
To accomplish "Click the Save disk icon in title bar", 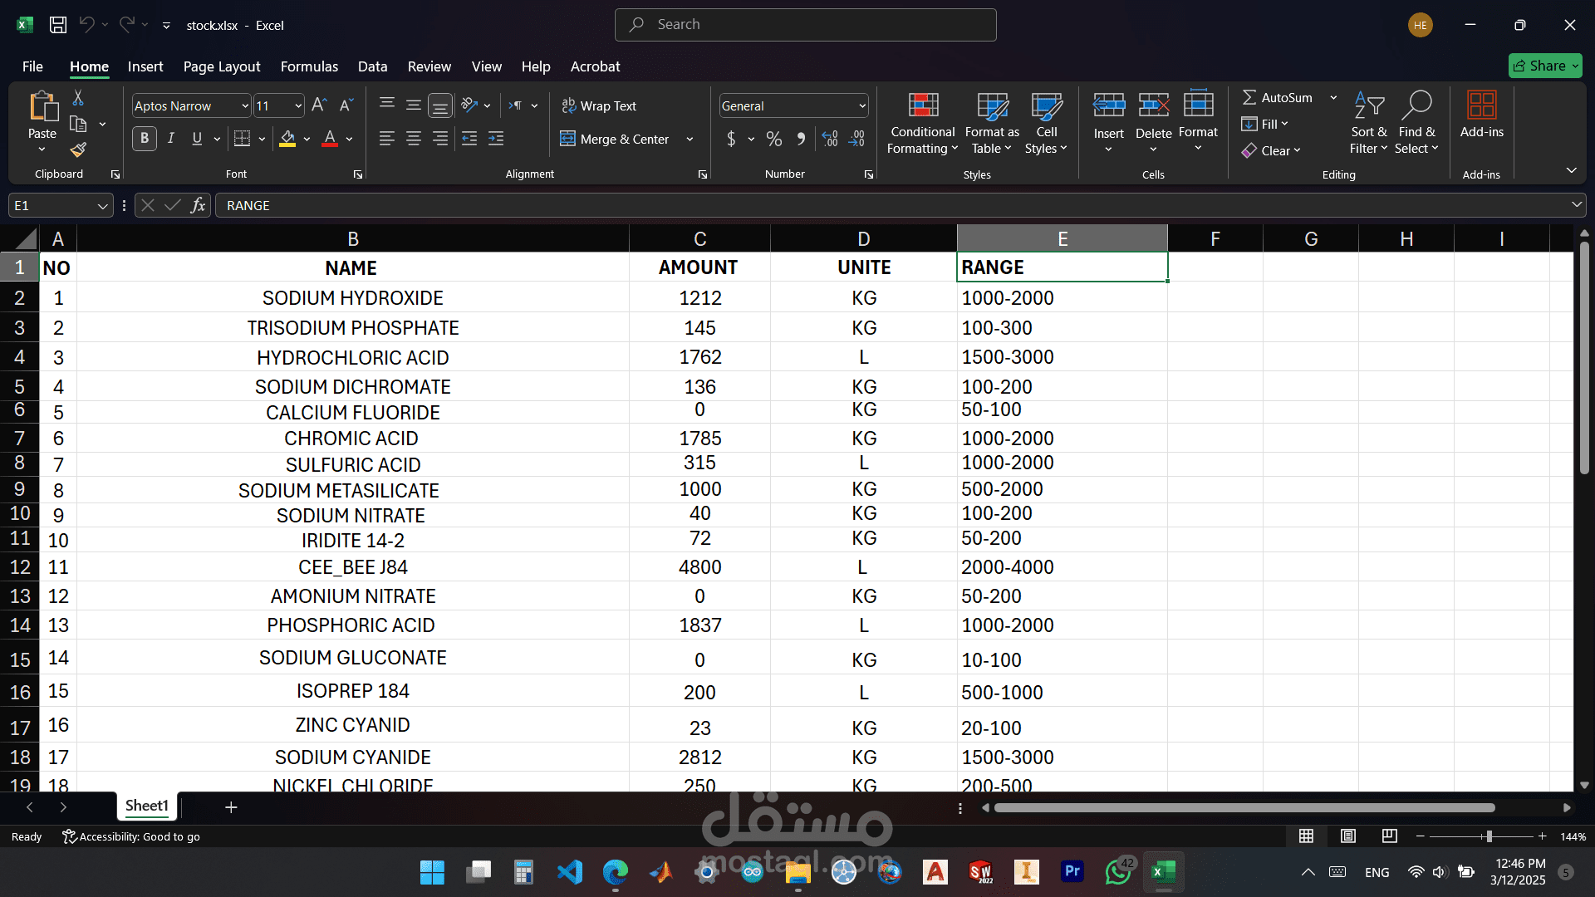I will pyautogui.click(x=58, y=25).
